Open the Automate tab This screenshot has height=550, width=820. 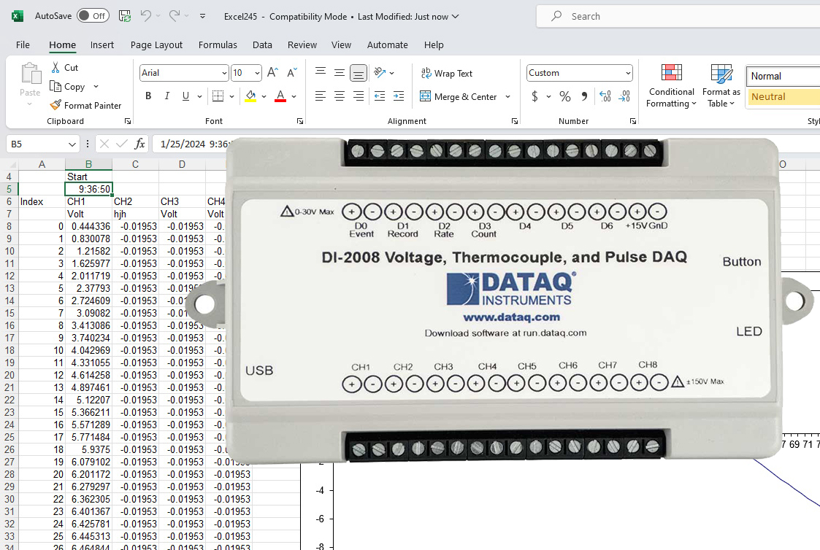tap(387, 45)
